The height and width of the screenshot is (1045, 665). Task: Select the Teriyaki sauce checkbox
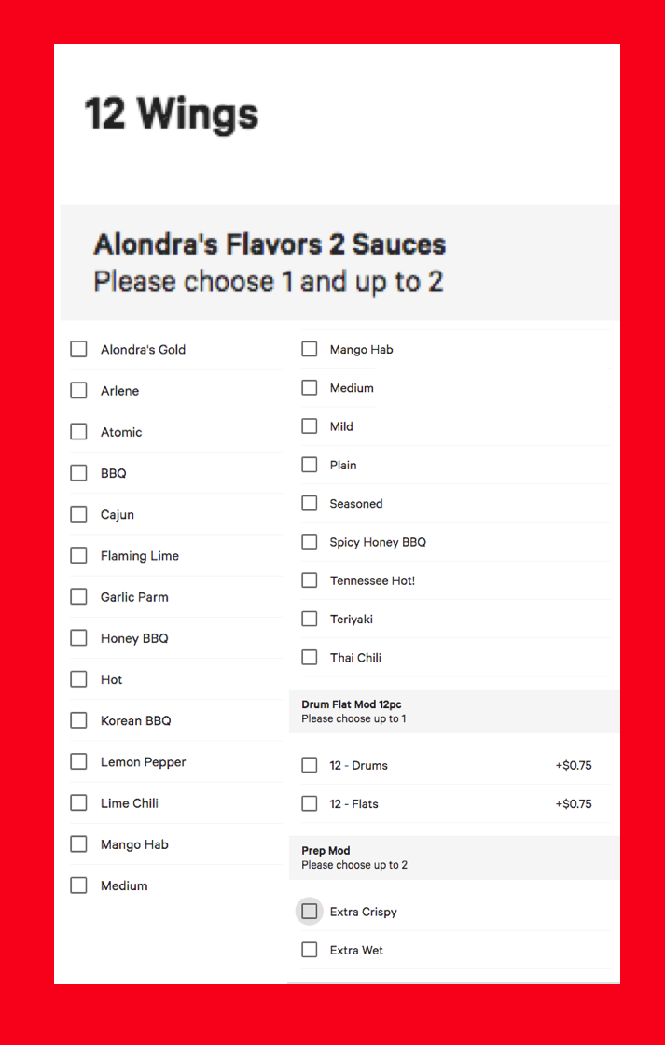point(310,619)
